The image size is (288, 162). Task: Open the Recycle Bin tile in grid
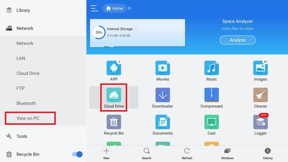(114, 122)
